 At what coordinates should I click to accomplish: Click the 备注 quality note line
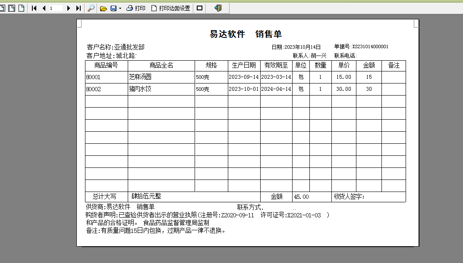click(x=156, y=231)
